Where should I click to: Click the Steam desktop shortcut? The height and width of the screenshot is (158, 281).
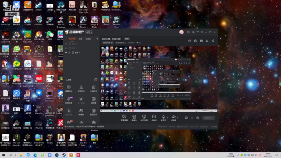(39, 6)
